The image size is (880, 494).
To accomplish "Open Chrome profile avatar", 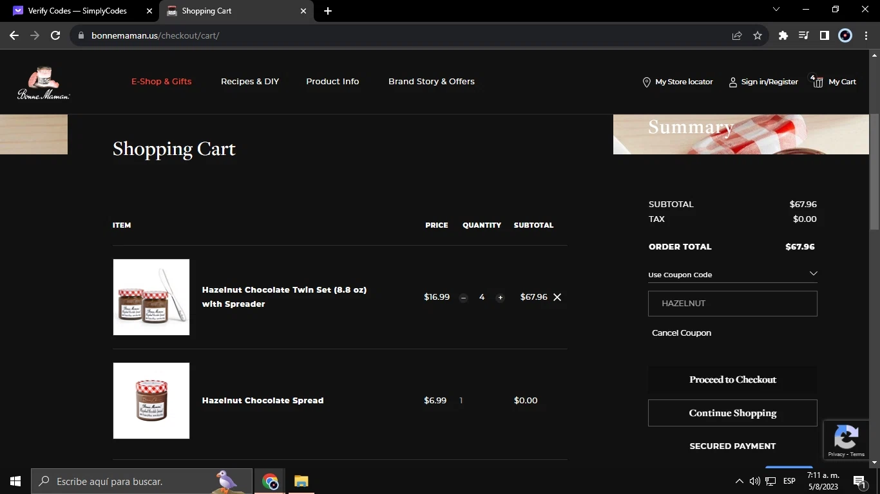I will (845, 35).
